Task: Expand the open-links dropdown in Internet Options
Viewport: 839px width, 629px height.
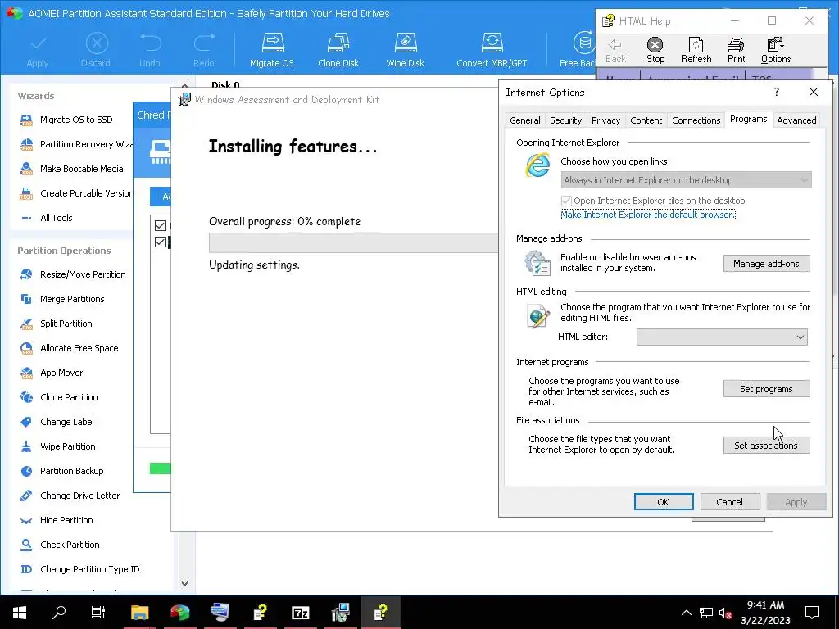Action: [x=686, y=180]
